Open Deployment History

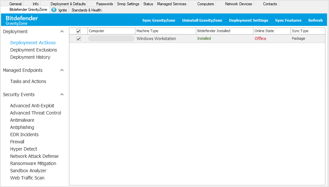click(30, 57)
